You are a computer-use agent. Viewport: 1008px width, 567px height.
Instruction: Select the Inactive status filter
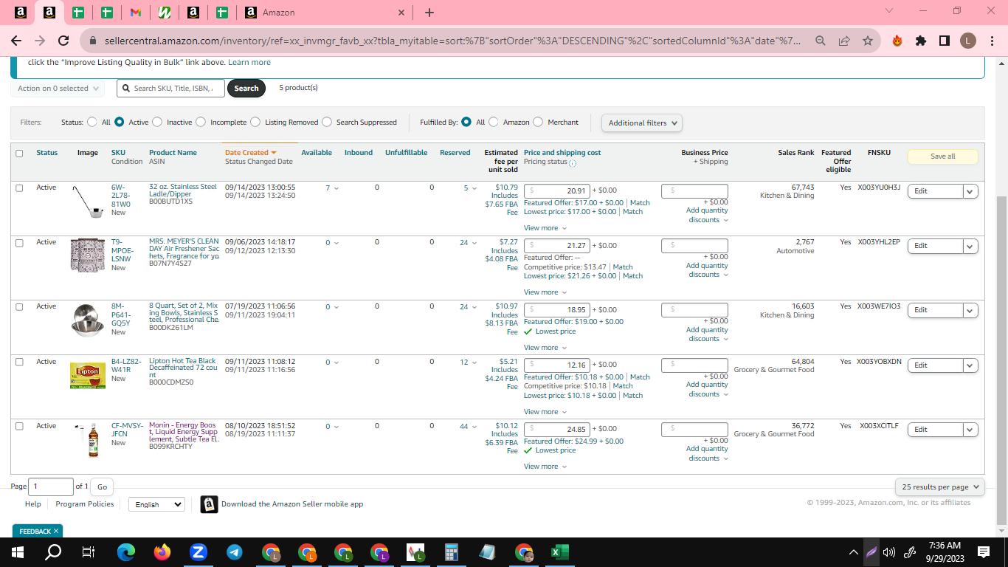coord(156,122)
